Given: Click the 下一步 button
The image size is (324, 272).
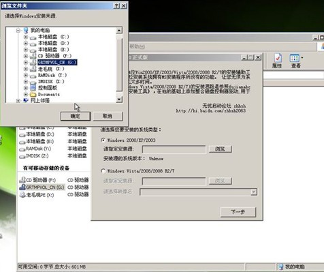Looking at the screenshot, I should tap(238, 212).
